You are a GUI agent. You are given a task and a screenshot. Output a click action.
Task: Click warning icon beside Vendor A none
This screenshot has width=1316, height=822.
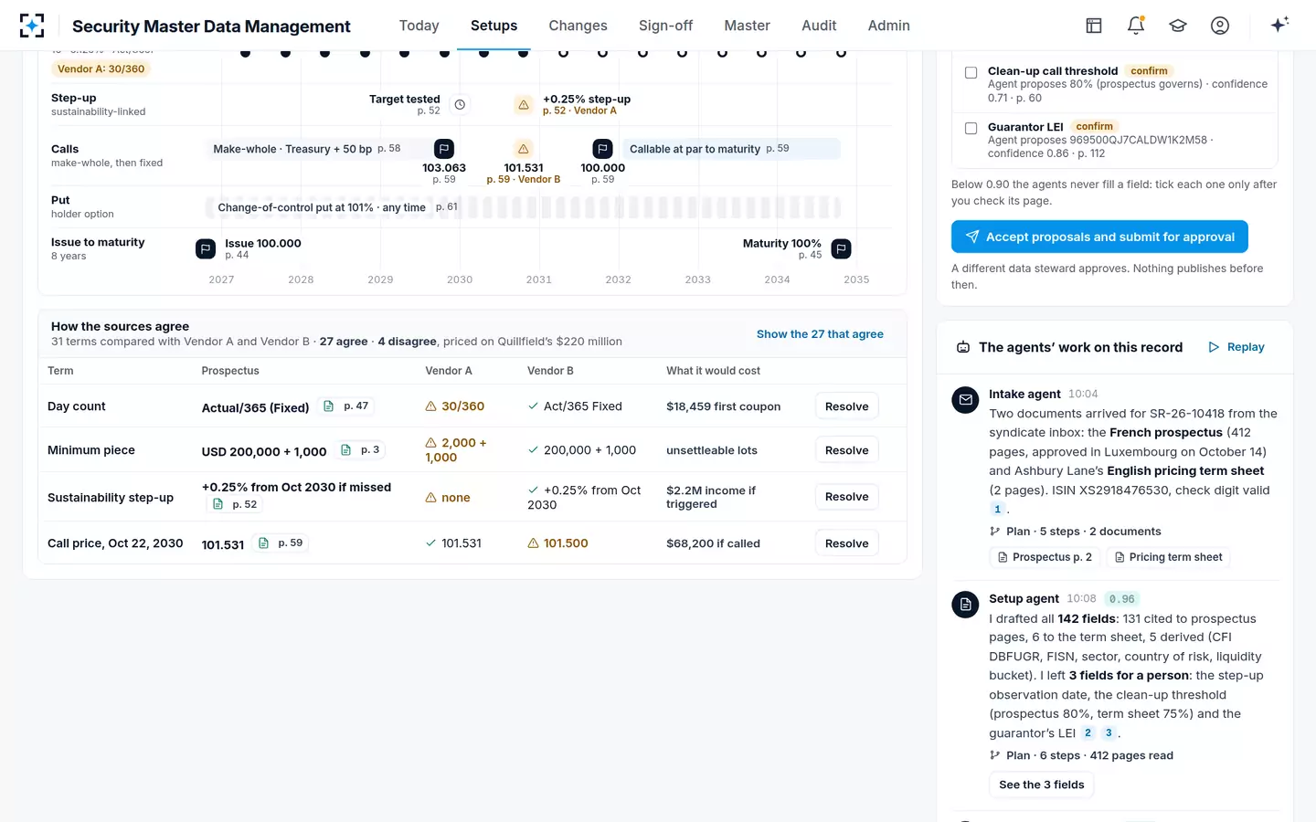click(x=430, y=498)
